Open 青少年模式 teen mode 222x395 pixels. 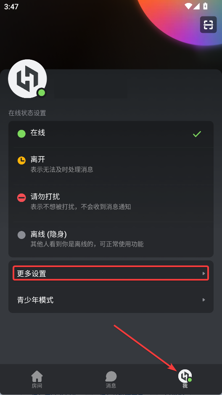point(111,300)
